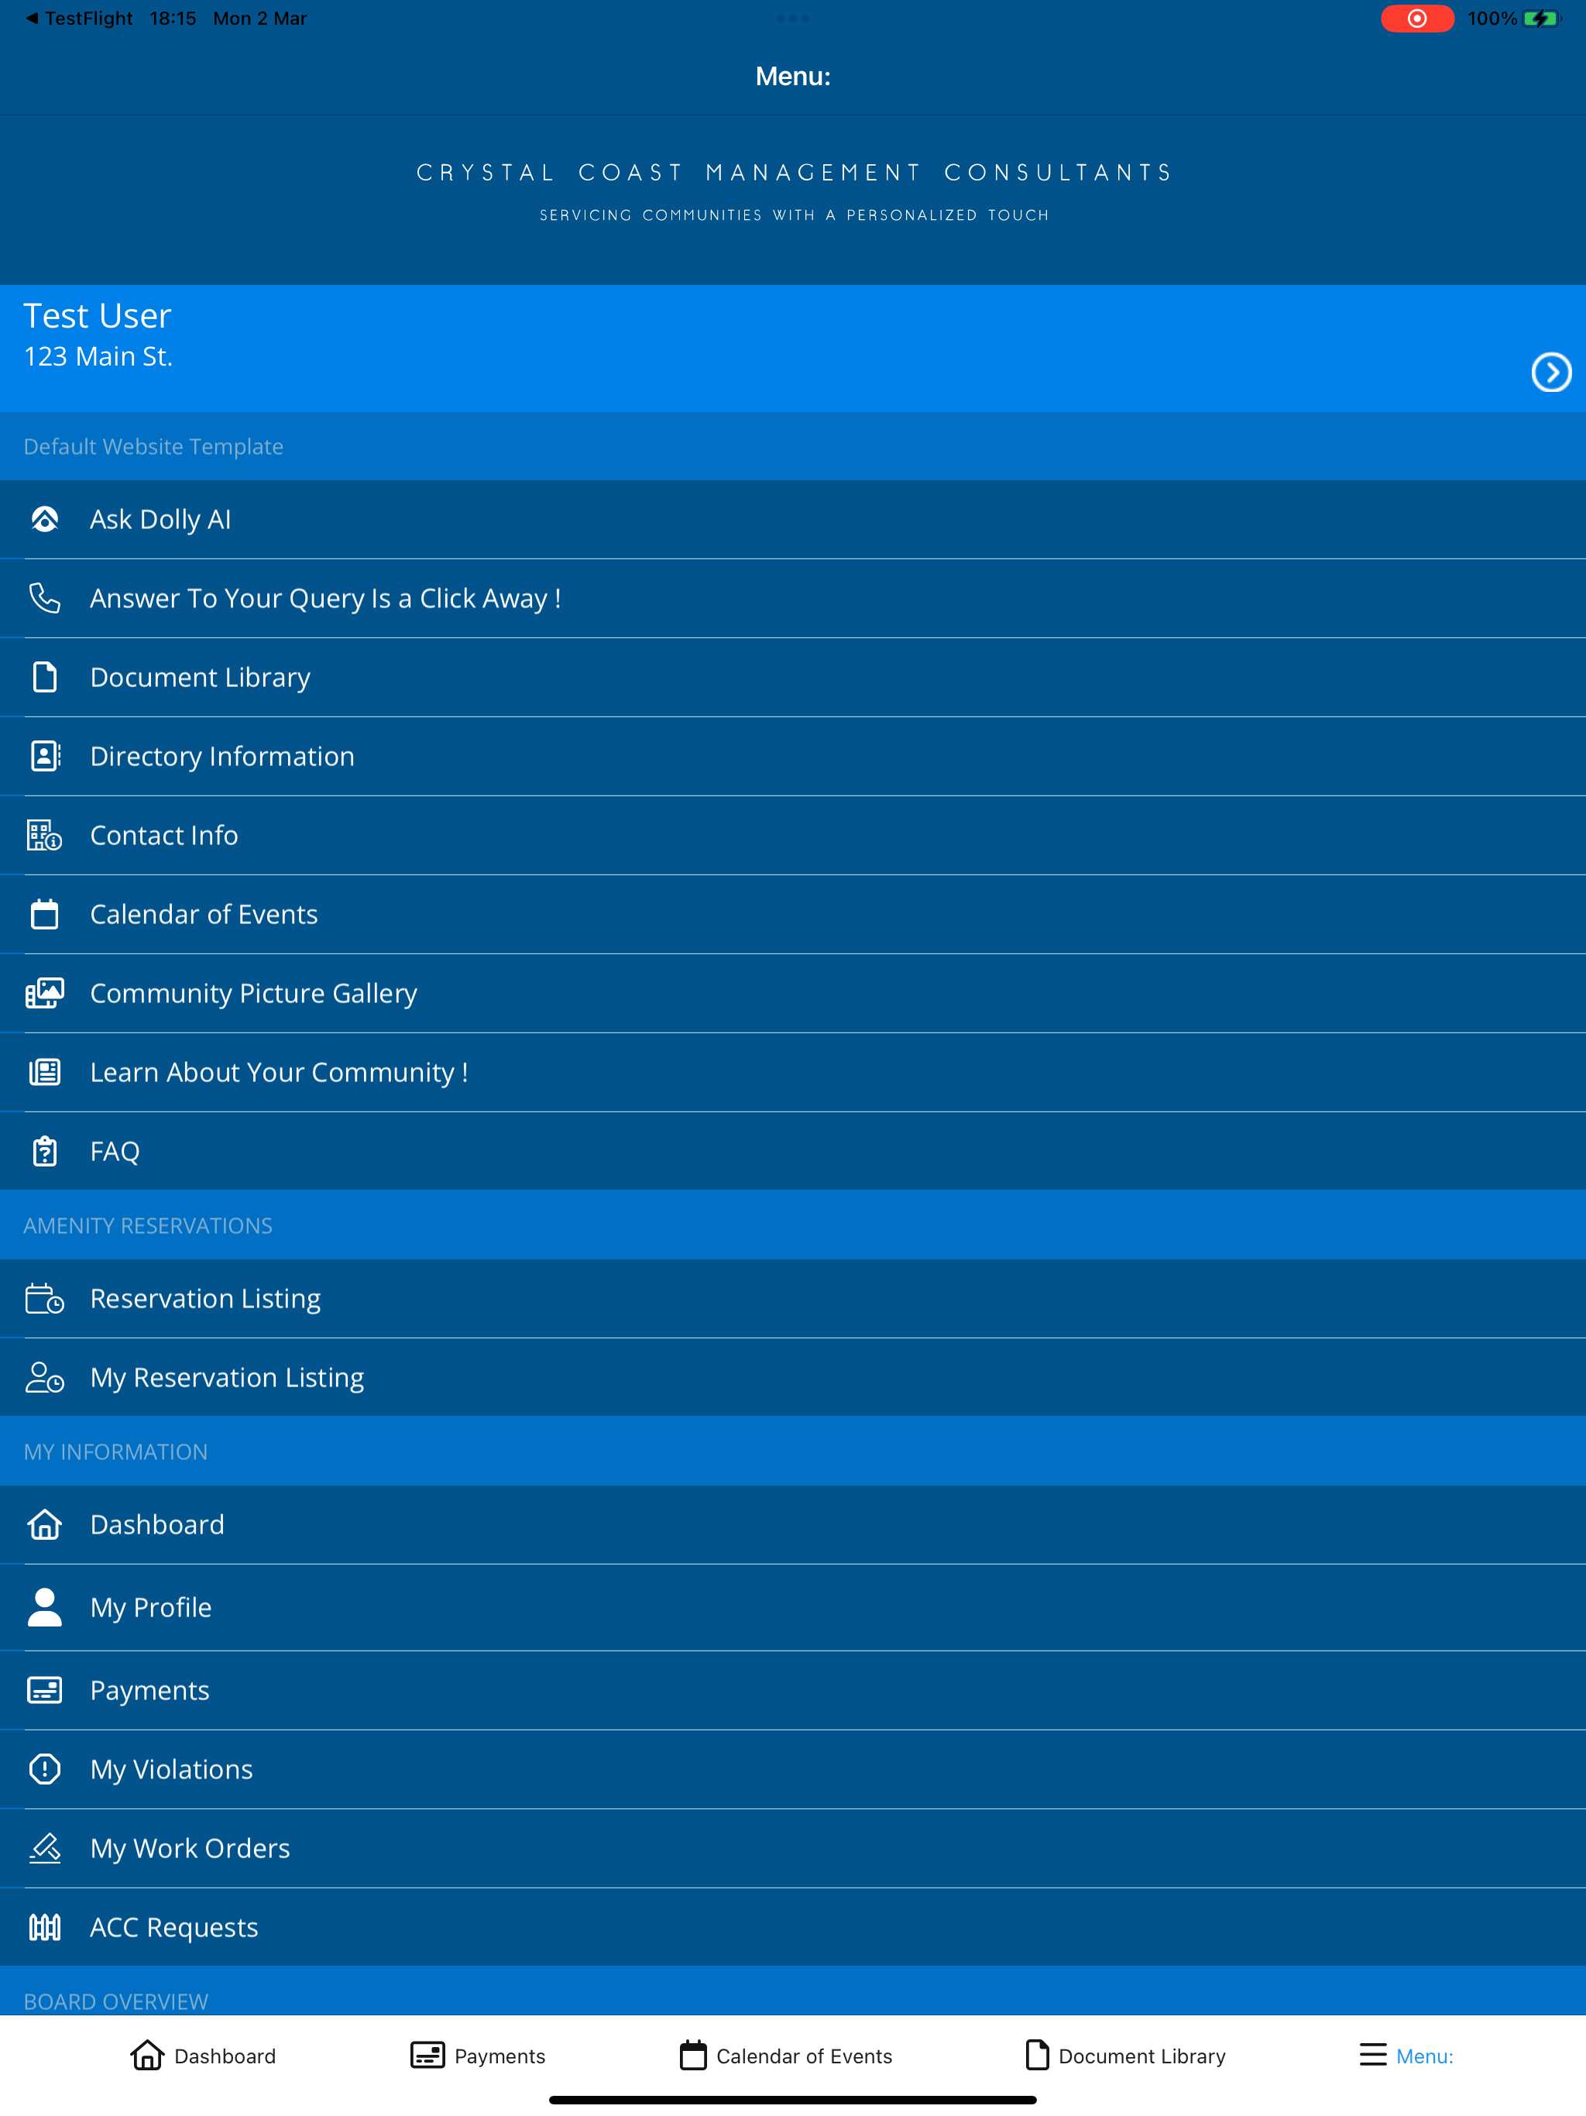Screen dimensions: 1586x2116
Task: Select the Menu: tab in bottom bar
Action: tap(1406, 2055)
